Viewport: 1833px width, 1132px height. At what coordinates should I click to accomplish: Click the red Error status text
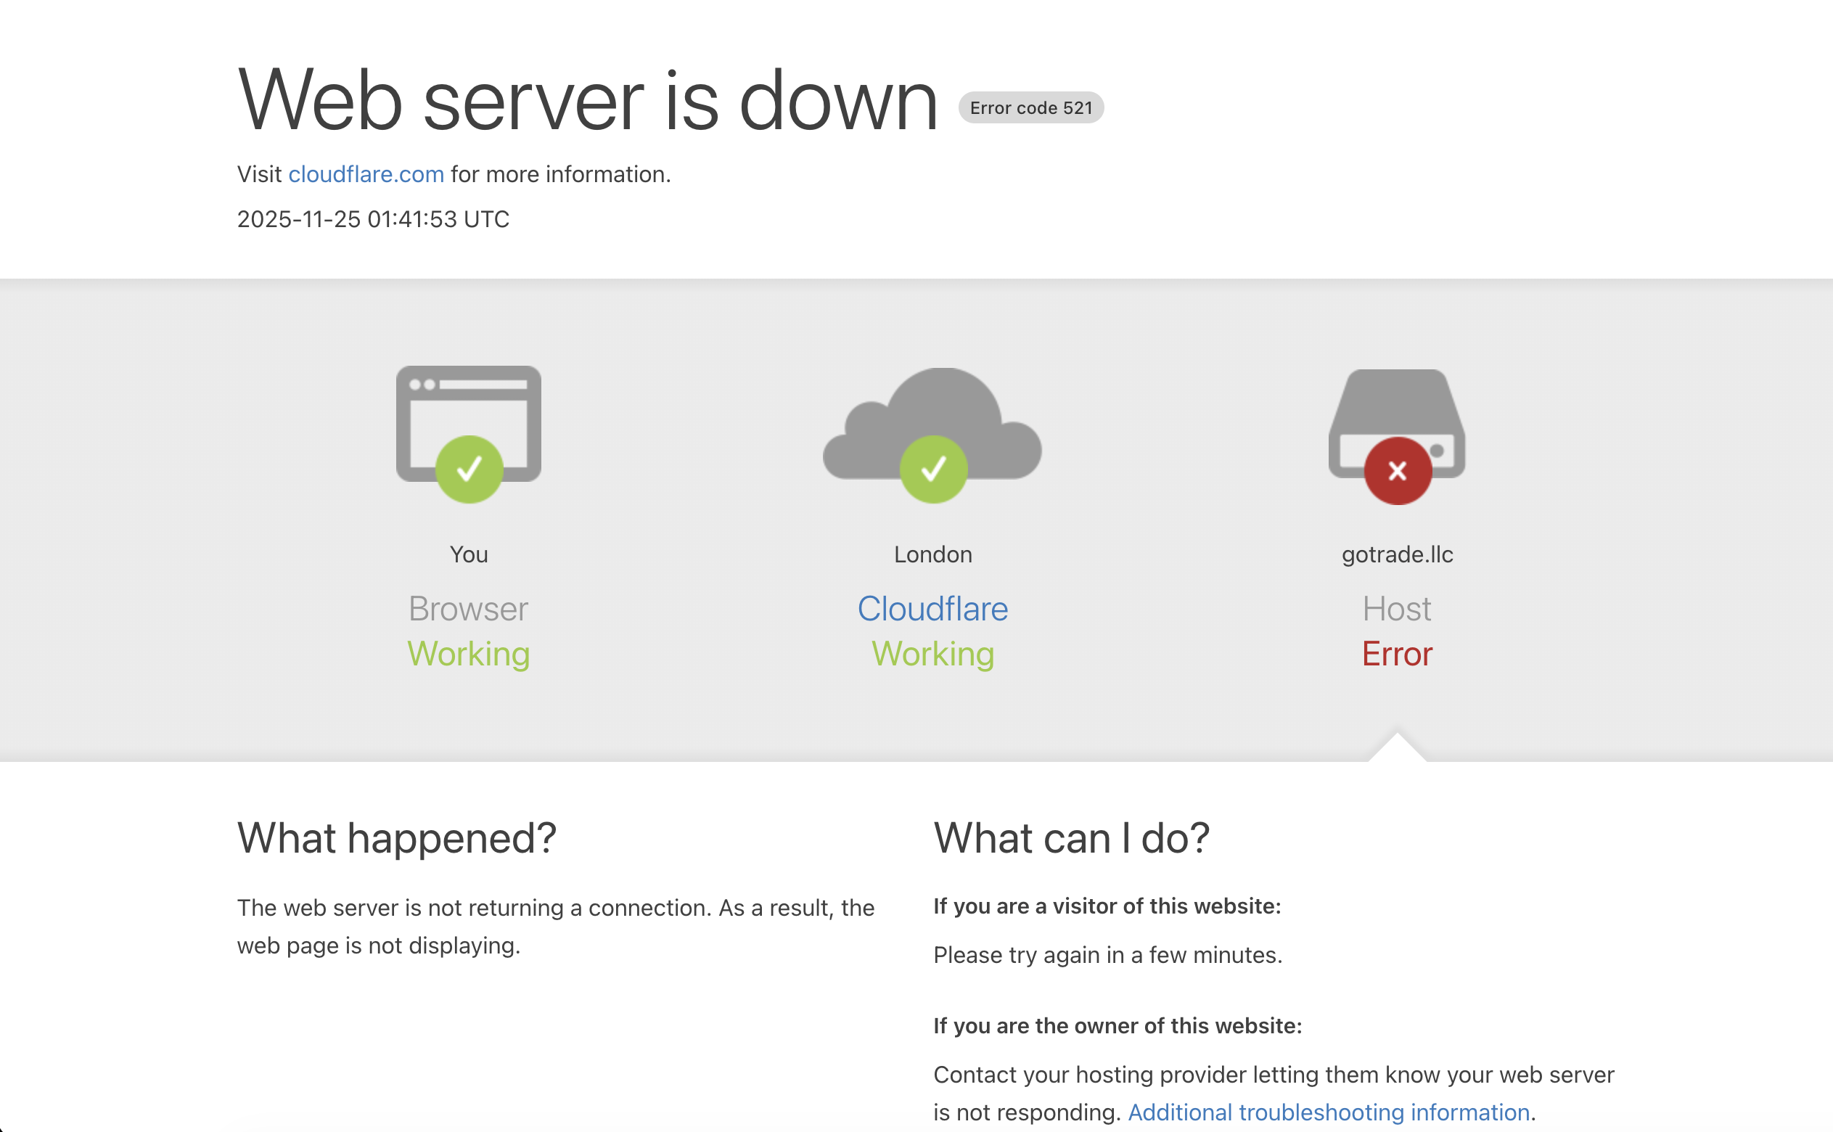[x=1397, y=655]
